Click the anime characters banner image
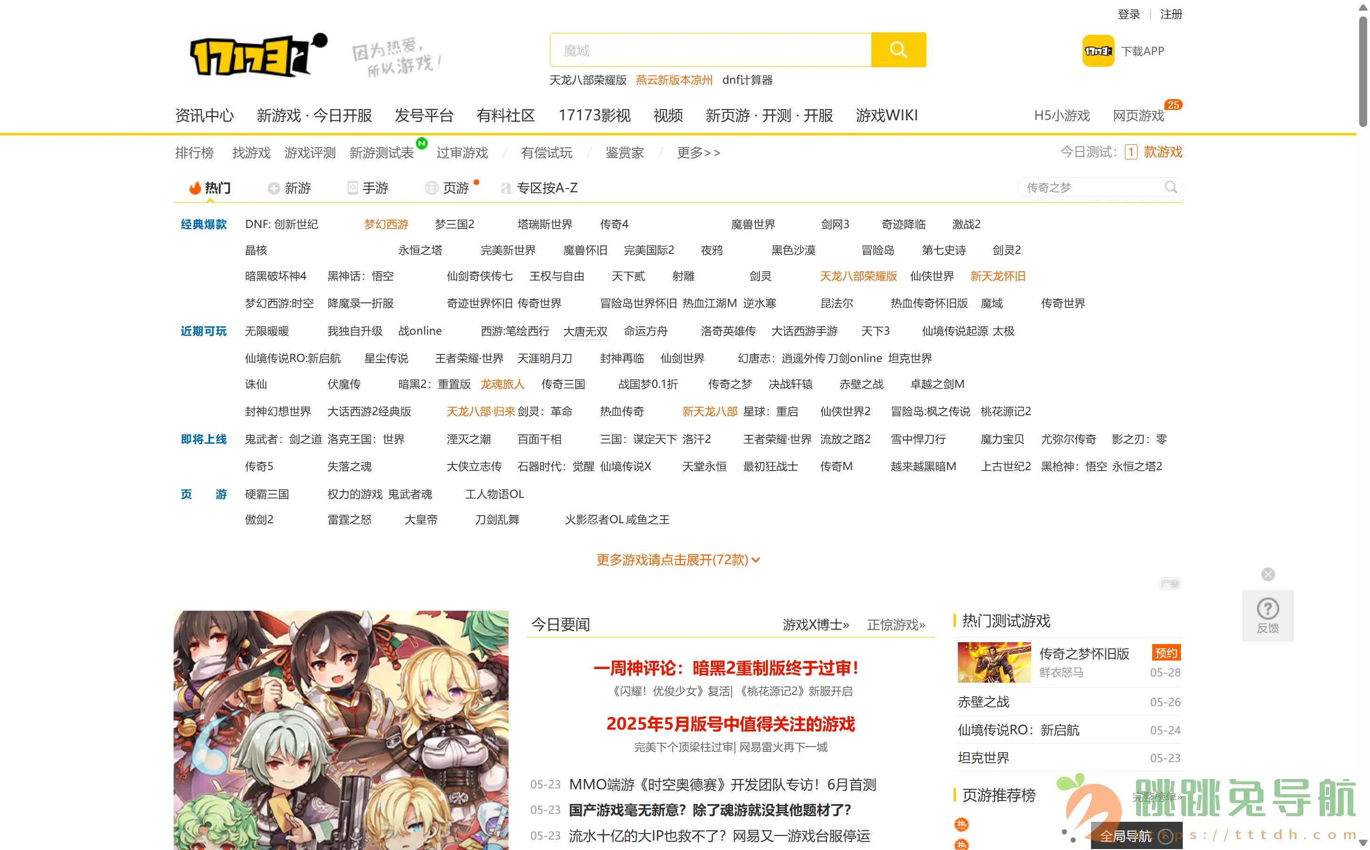 click(341, 730)
